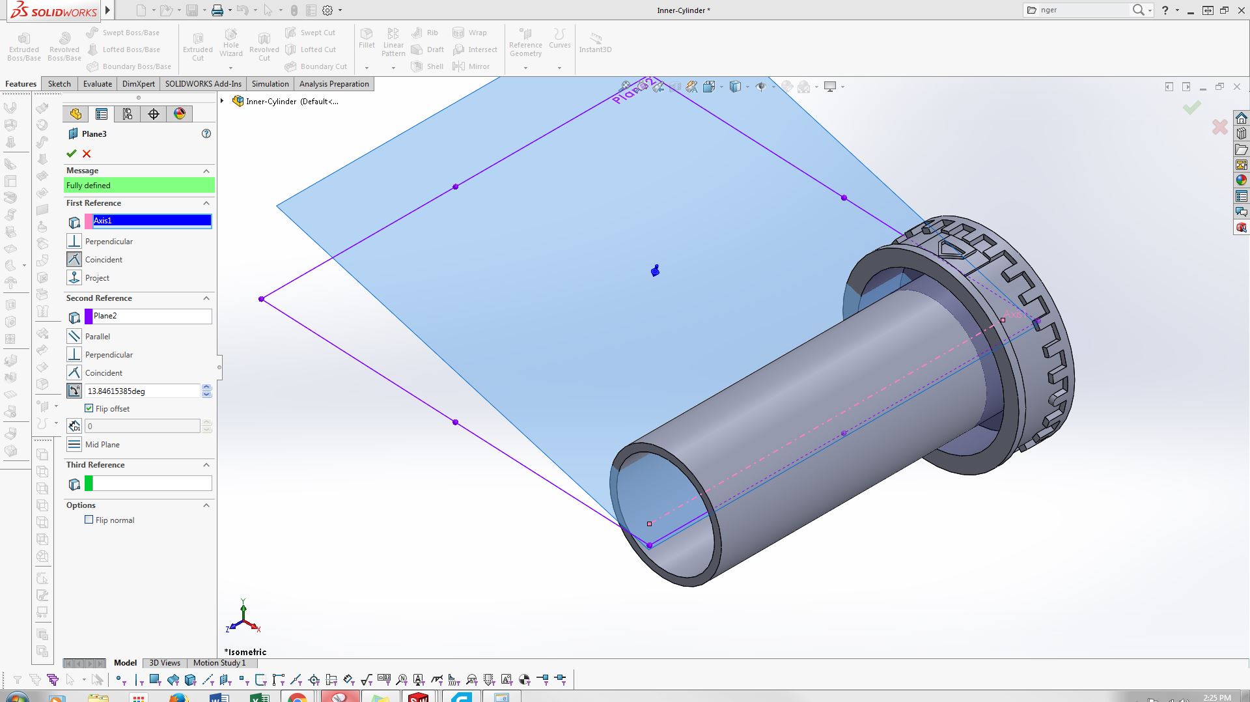The image size is (1250, 702).
Task: Click the search box in the title bar
Action: pos(1083,10)
